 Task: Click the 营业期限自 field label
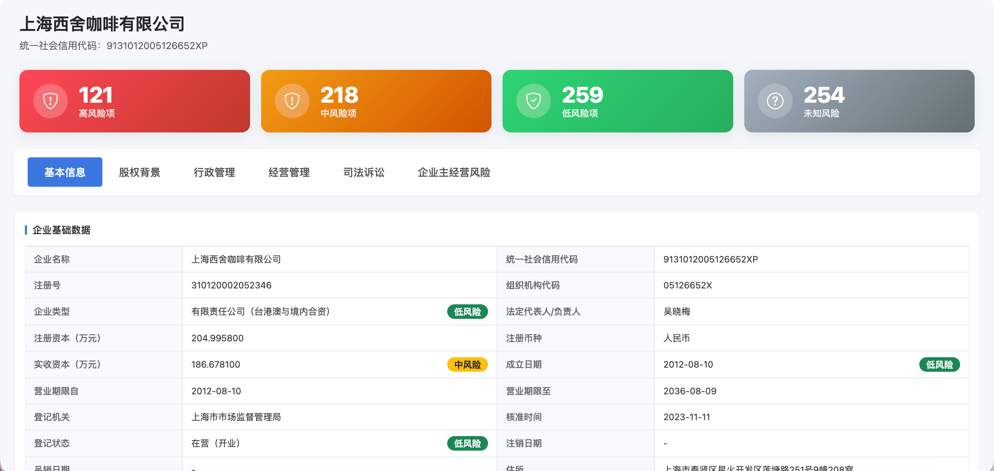click(x=56, y=391)
